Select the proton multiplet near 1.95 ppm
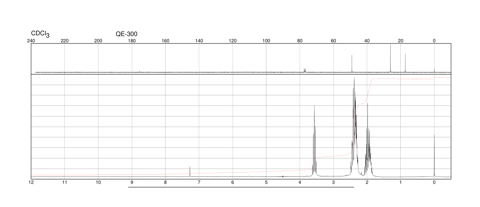 368,139
